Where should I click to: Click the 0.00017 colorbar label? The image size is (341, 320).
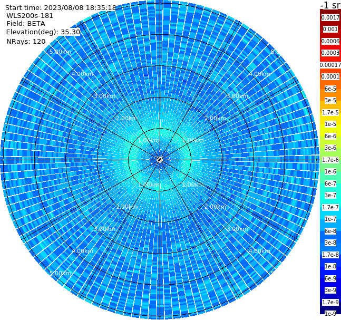[330, 65]
